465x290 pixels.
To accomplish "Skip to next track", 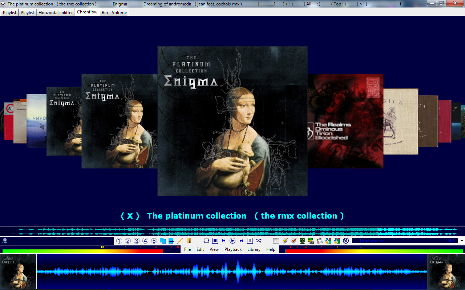I will tap(241, 241).
